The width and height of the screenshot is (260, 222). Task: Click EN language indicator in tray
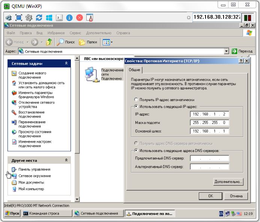pyautogui.click(x=221, y=213)
